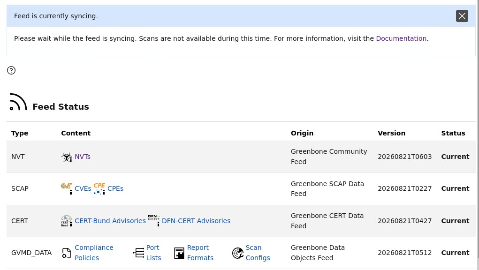Click the Feed Status heading
This screenshot has width=479, height=270.
[x=61, y=107]
